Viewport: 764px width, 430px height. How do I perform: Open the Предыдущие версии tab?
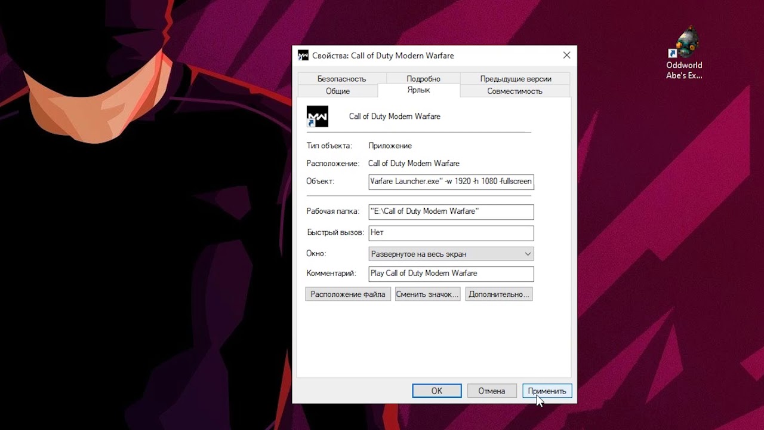coord(516,79)
